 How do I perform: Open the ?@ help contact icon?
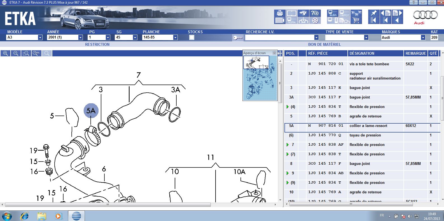click(315, 13)
